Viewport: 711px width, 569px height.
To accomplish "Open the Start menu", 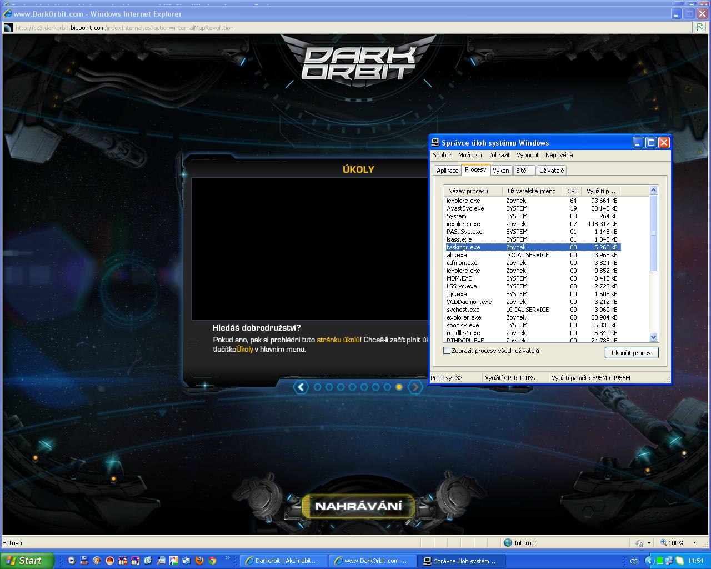I will 27,561.
